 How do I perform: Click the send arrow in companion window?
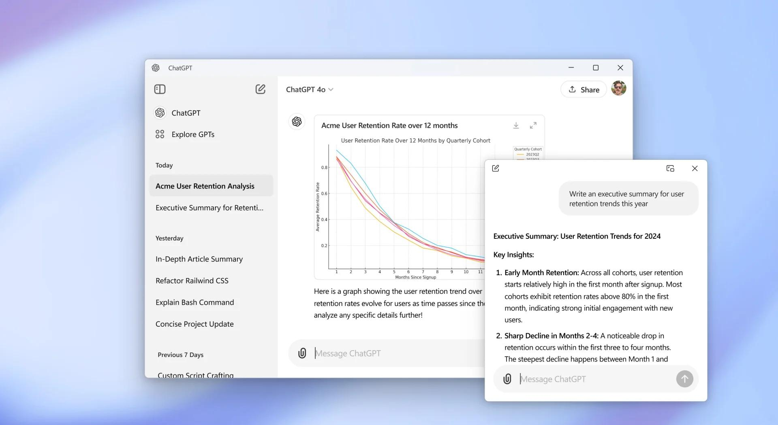click(684, 379)
